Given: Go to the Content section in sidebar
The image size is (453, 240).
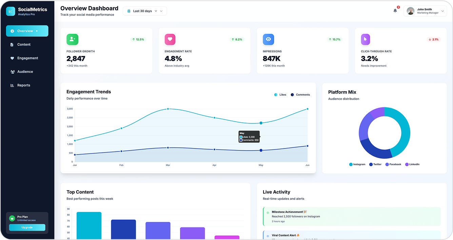Looking at the screenshot, I should (x=24, y=44).
